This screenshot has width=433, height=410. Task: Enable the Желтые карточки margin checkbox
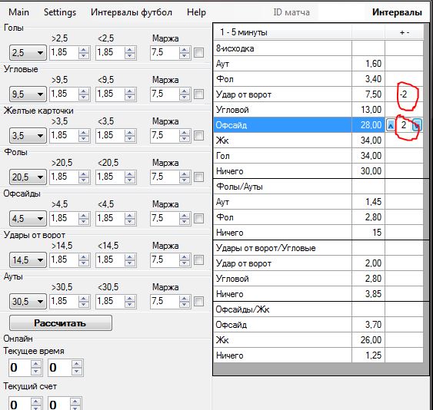[199, 135]
